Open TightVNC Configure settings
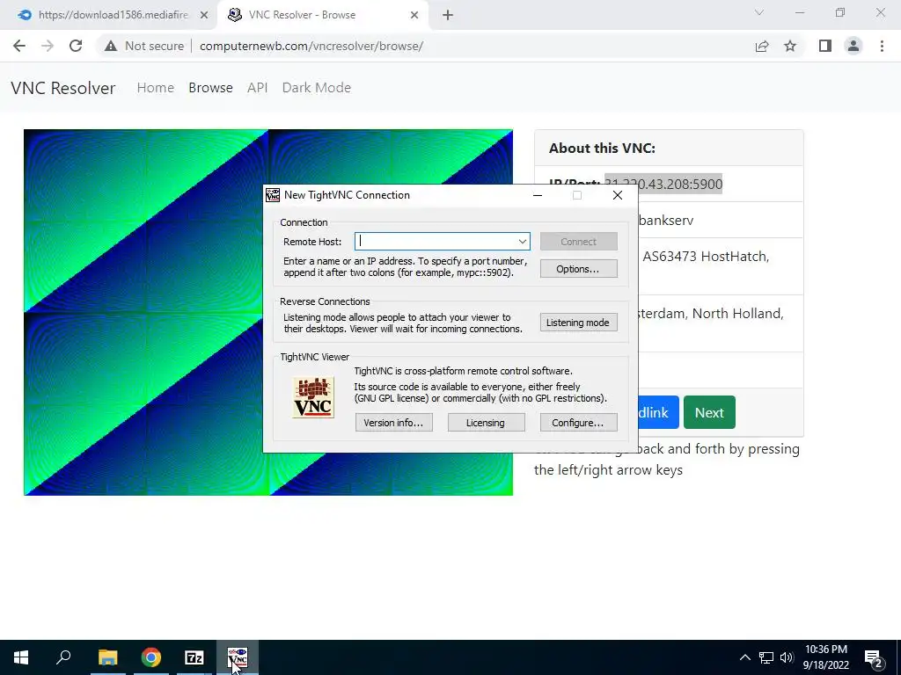This screenshot has width=901, height=675. point(578,423)
